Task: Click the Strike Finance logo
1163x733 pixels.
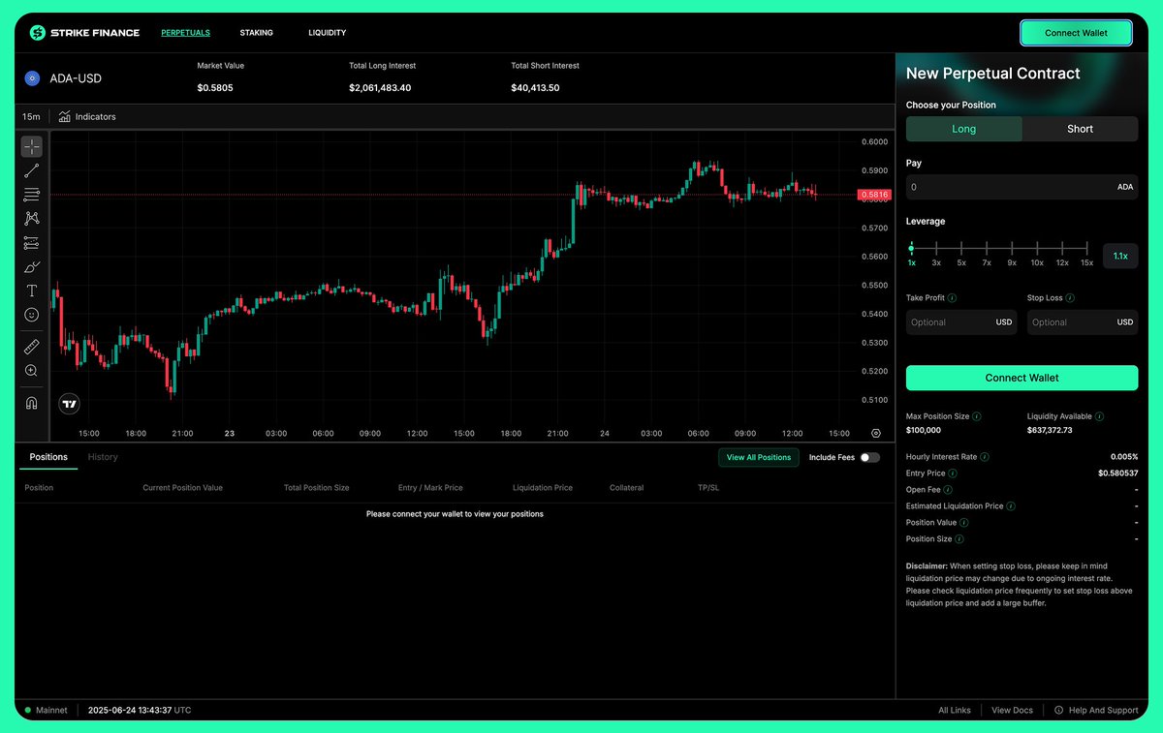Action: pyautogui.click(x=84, y=33)
